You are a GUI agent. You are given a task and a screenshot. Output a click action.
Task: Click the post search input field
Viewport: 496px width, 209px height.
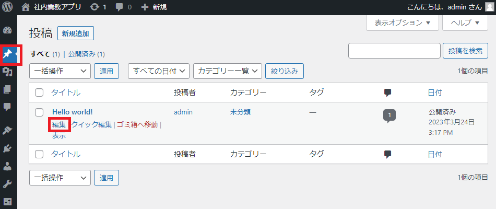(x=395, y=51)
